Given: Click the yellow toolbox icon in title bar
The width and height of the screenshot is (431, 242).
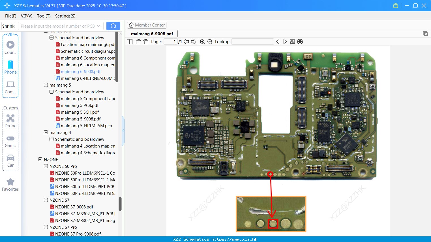Looking at the screenshot, I should click(396, 6).
